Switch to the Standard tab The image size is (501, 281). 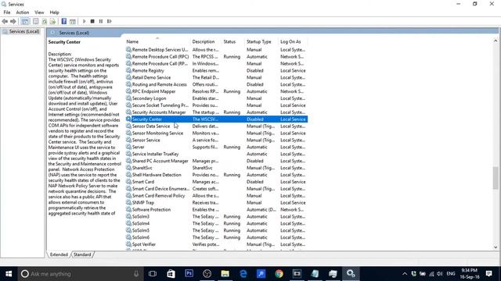pyautogui.click(x=82, y=254)
